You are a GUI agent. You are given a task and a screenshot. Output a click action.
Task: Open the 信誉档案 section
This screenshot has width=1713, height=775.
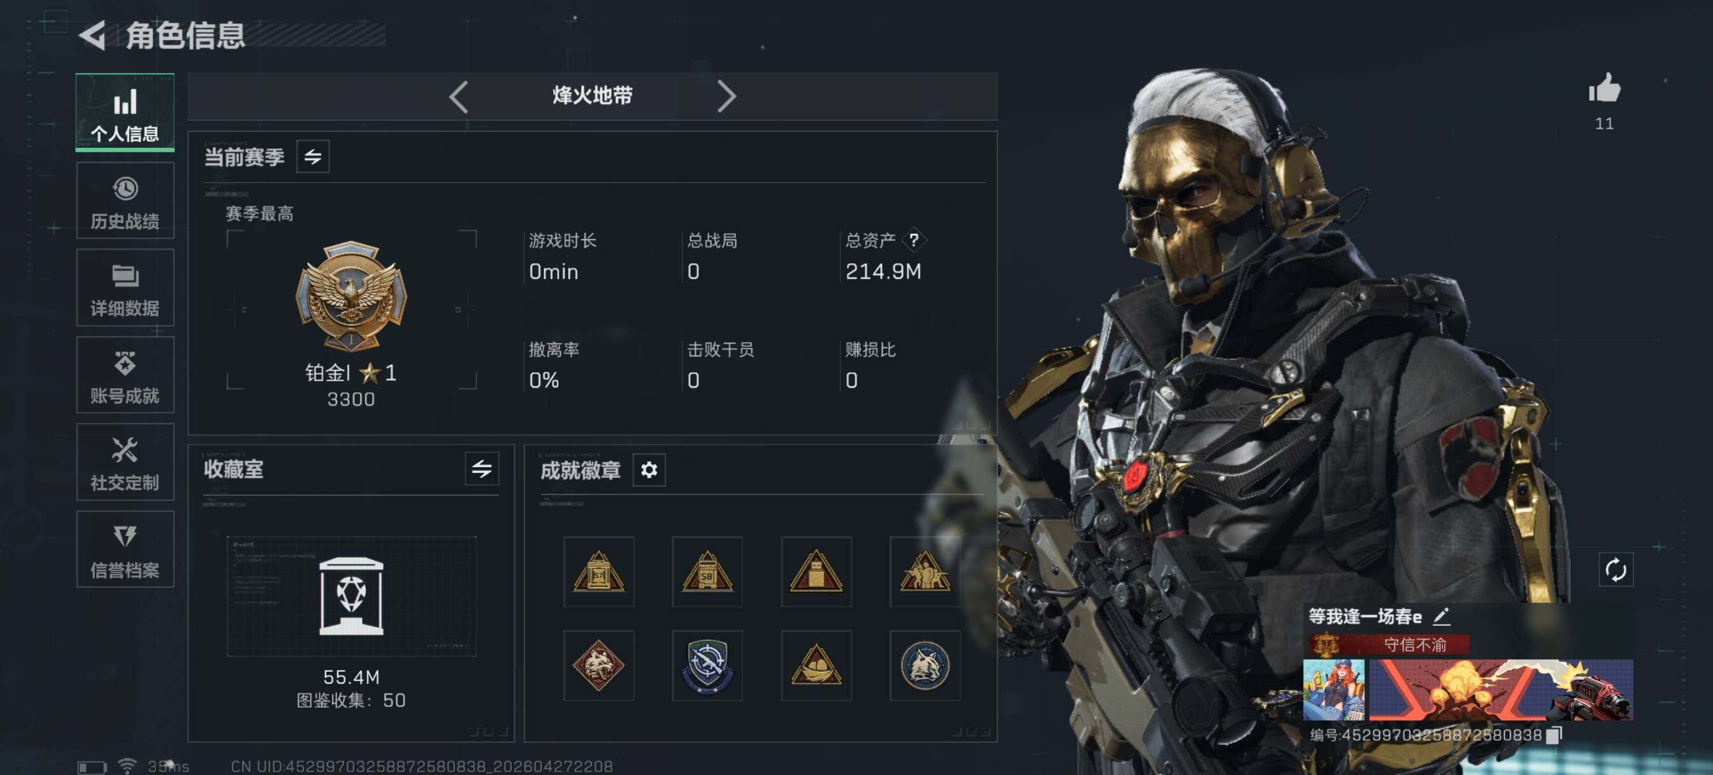coord(125,549)
